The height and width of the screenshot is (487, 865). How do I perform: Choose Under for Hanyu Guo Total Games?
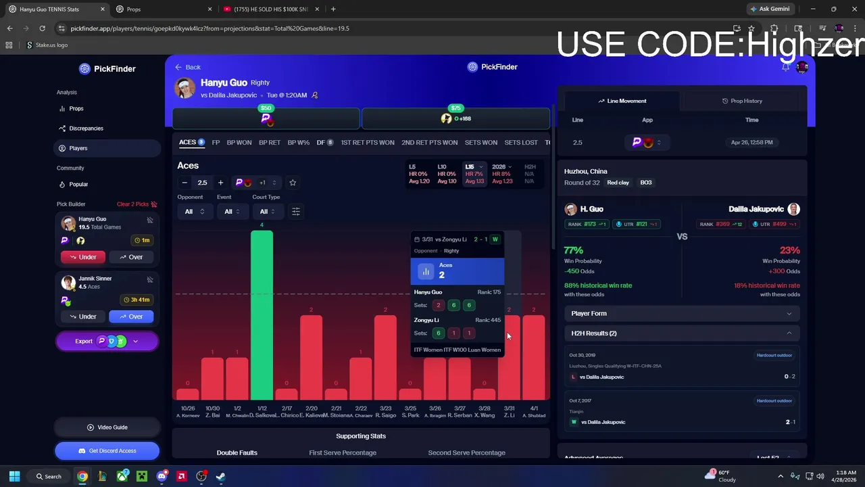pos(83,257)
